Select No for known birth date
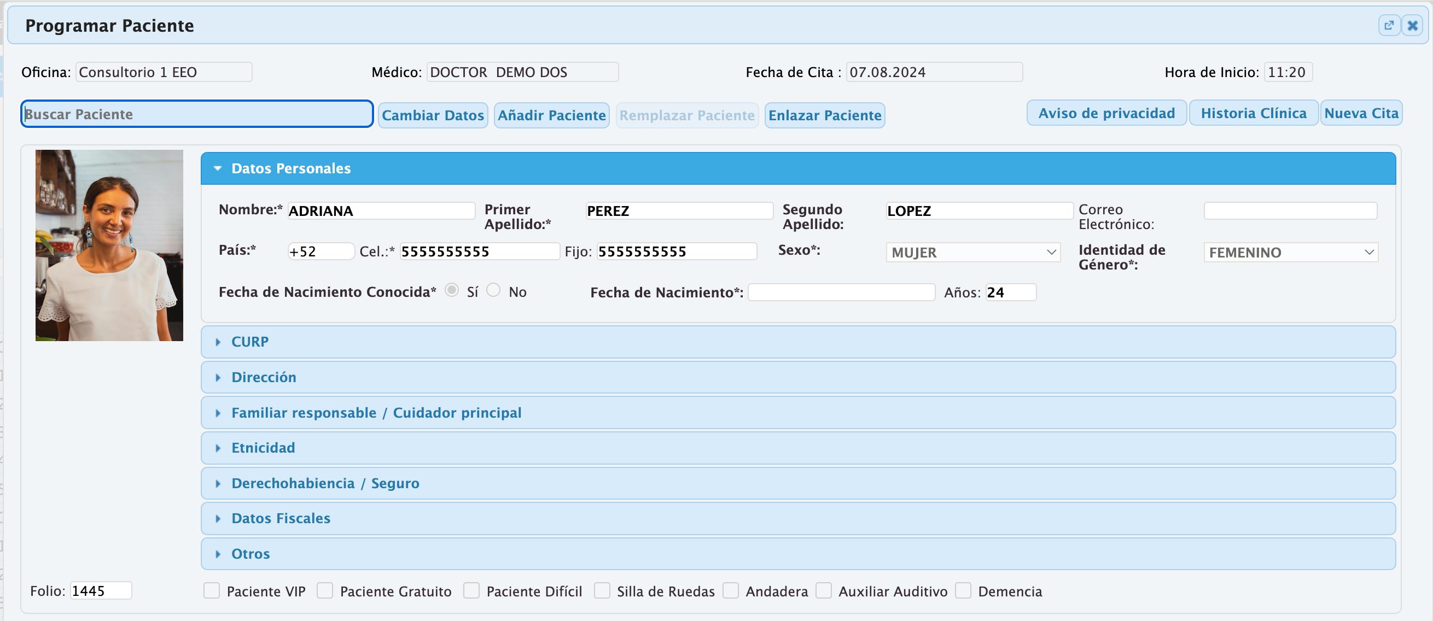 pos(493,290)
